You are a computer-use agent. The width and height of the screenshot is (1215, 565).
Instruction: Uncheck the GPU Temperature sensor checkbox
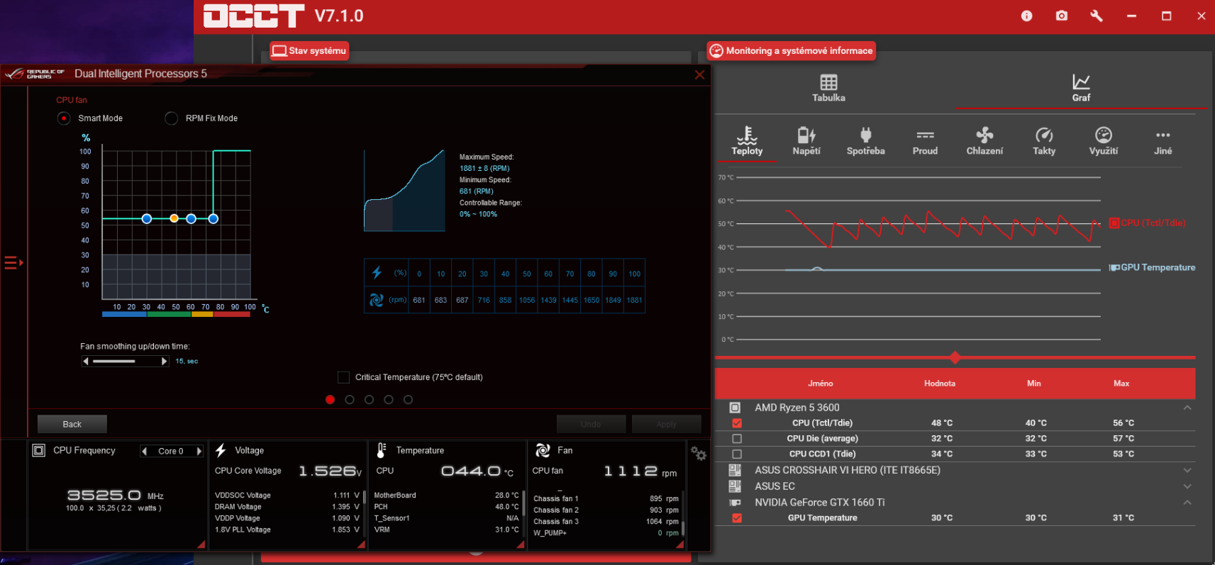coord(737,518)
